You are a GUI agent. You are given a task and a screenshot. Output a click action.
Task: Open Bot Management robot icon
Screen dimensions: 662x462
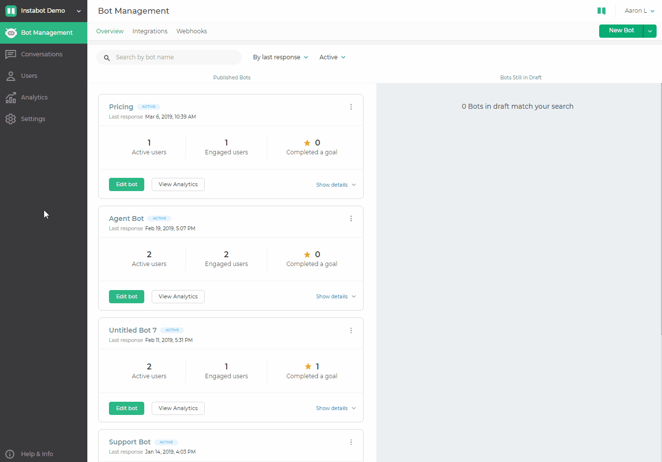pos(11,33)
